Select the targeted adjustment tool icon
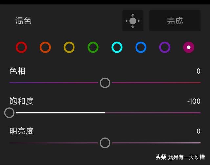Screen dimensions: 210x165 133,21
